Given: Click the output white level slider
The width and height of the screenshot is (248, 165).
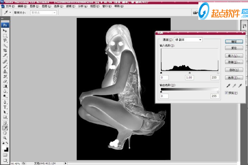Looking at the screenshot, I should point(218,92).
